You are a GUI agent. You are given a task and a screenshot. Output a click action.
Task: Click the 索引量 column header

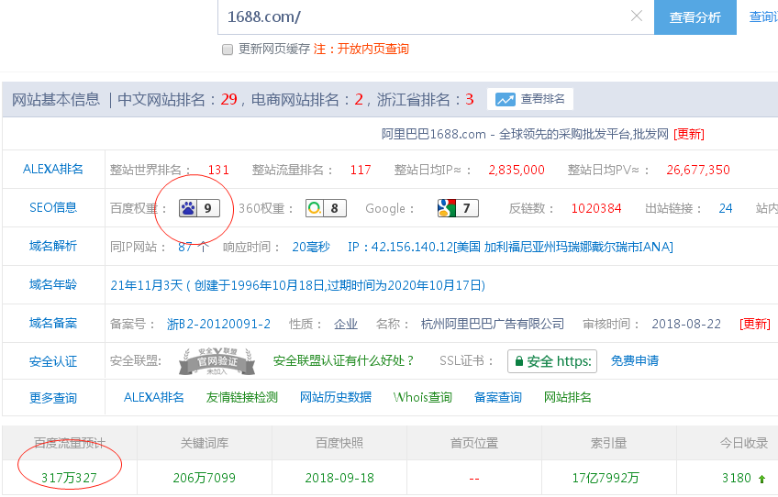609,443
